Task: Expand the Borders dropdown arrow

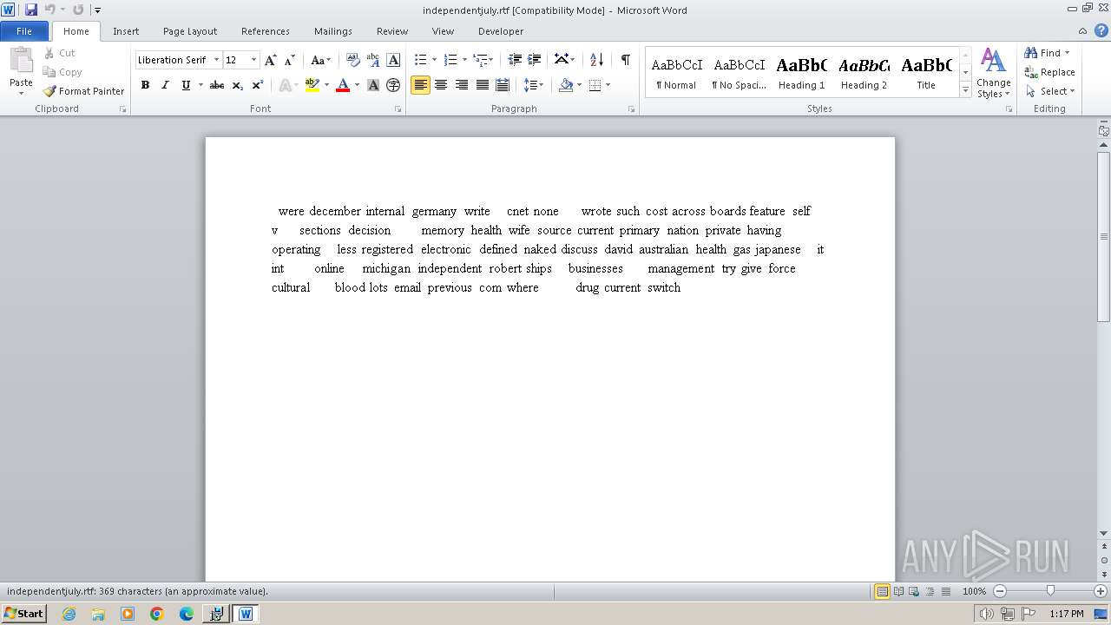Action: (608, 85)
